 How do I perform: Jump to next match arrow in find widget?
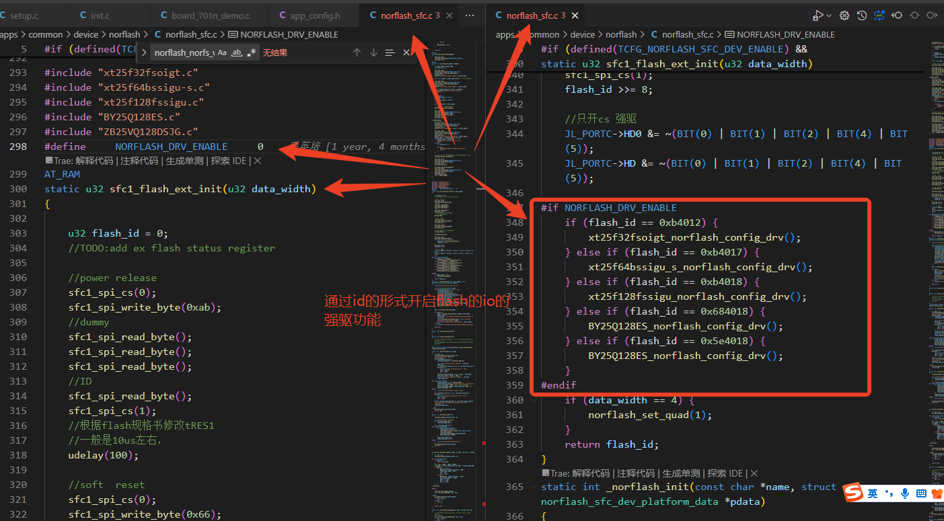373,52
